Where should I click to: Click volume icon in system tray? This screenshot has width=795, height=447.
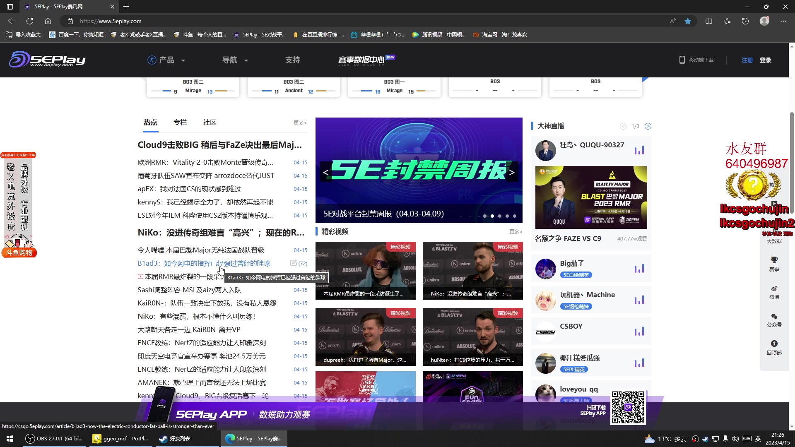pos(735,439)
